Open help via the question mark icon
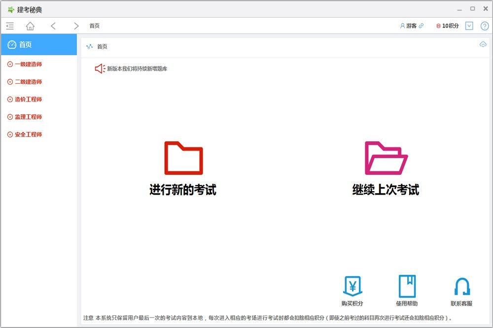This screenshot has width=493, height=328. point(484,26)
